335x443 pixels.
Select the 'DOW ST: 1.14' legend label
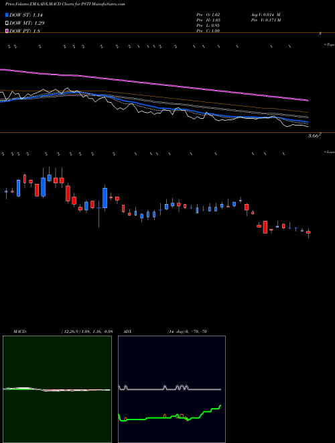(26, 15)
